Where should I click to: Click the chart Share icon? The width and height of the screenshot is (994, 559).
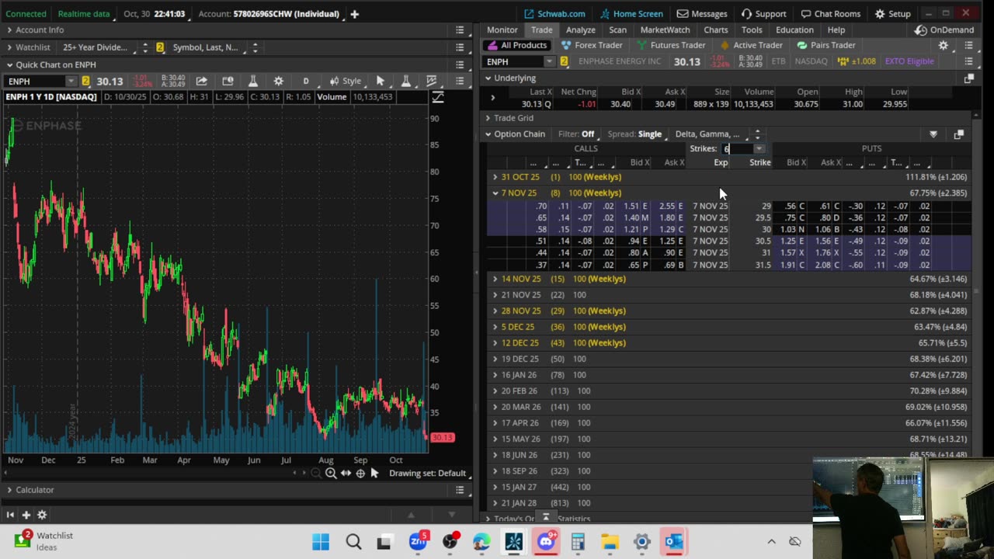point(201,81)
